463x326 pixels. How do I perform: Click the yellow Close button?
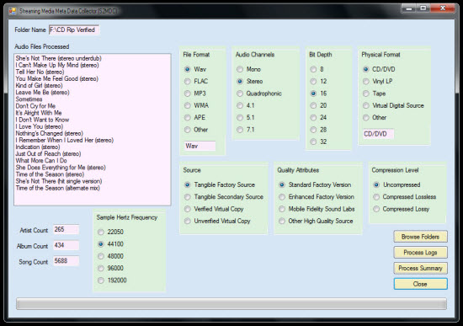click(x=420, y=284)
